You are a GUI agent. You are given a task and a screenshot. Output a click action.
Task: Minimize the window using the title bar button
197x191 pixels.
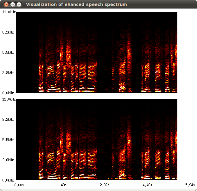(x=13, y=4)
